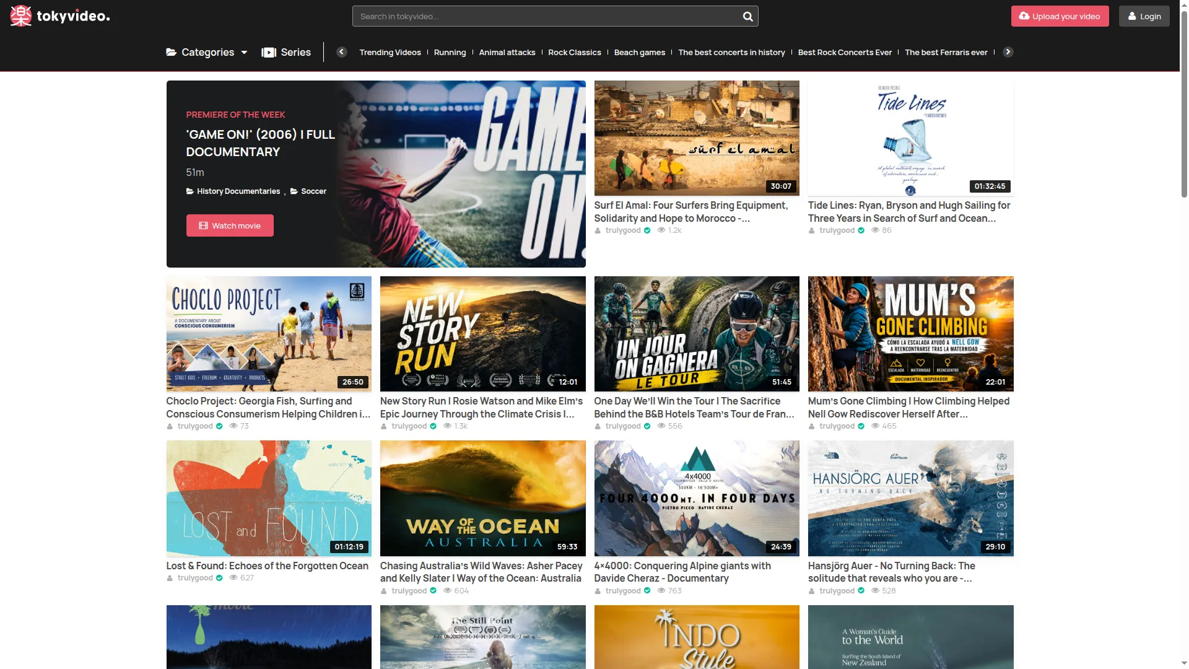Open the Categories menu
1189x669 pixels.
(x=207, y=53)
